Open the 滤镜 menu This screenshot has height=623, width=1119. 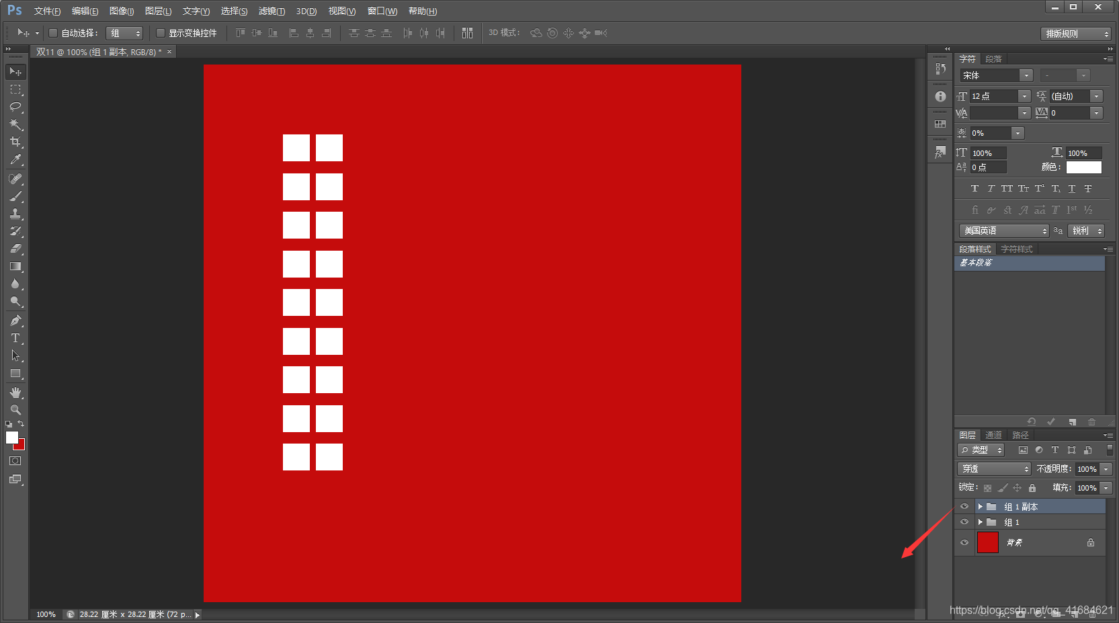tap(272, 11)
